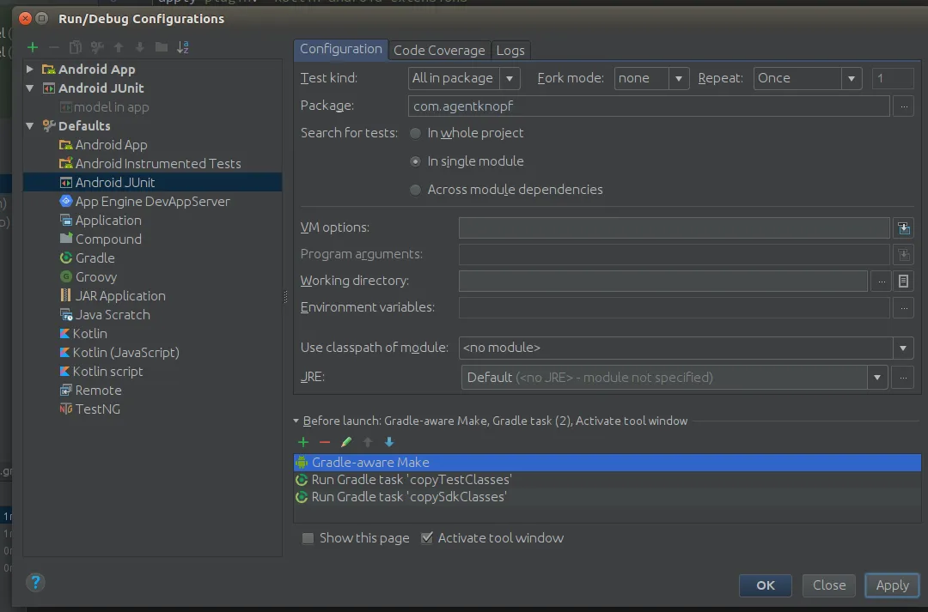
Task: Remove before-launch task with red minus
Action: tap(325, 442)
